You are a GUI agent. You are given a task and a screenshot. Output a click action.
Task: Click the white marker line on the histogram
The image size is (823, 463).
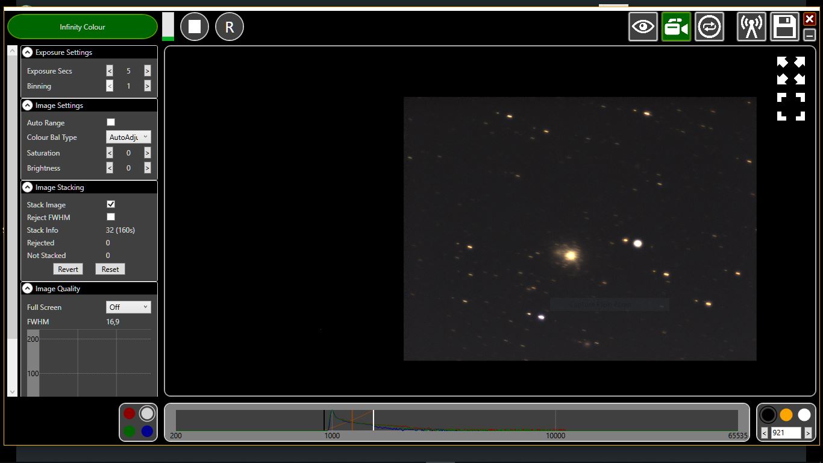pyautogui.click(x=374, y=420)
